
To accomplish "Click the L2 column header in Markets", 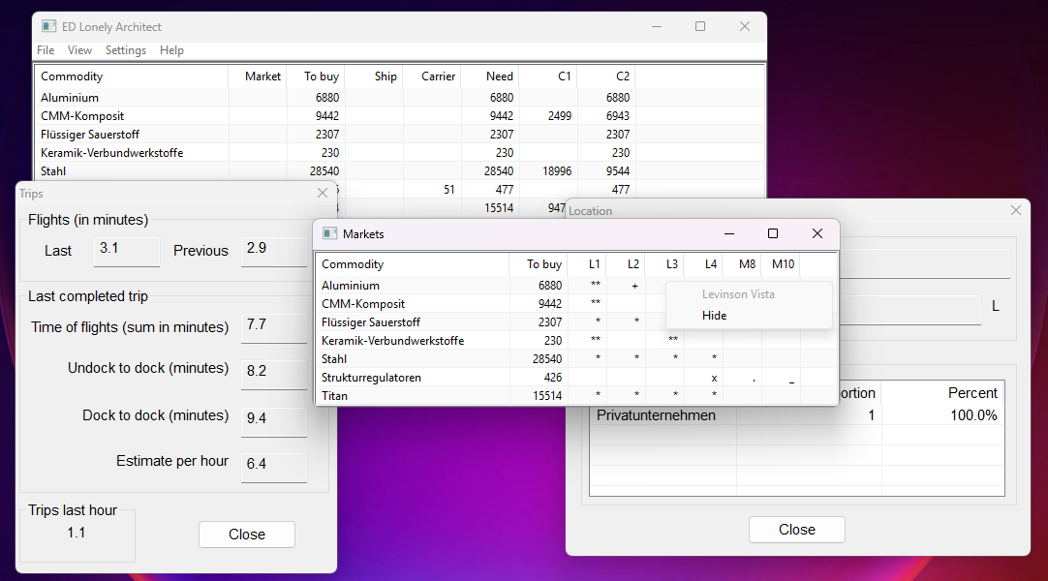I will pos(626,264).
